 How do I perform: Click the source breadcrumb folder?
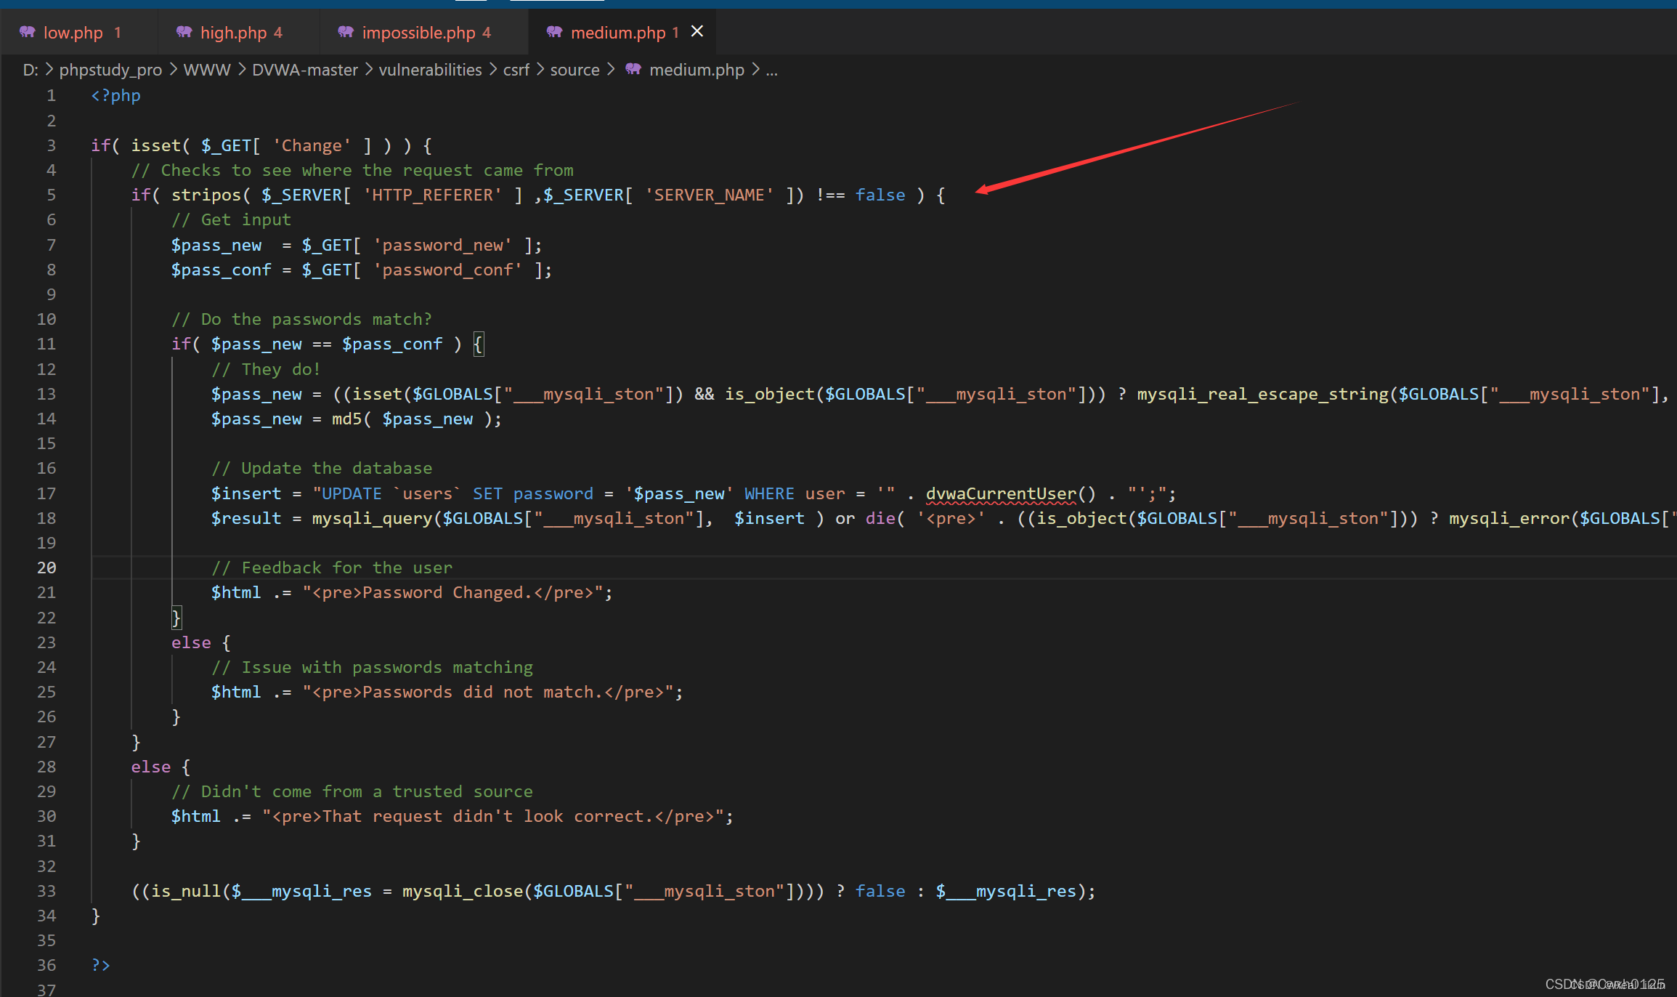click(x=574, y=70)
